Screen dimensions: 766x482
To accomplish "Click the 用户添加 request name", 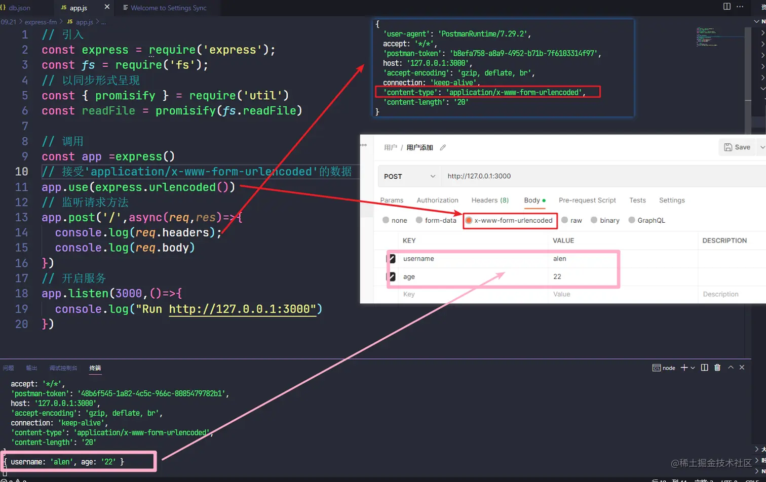I will 420,147.
